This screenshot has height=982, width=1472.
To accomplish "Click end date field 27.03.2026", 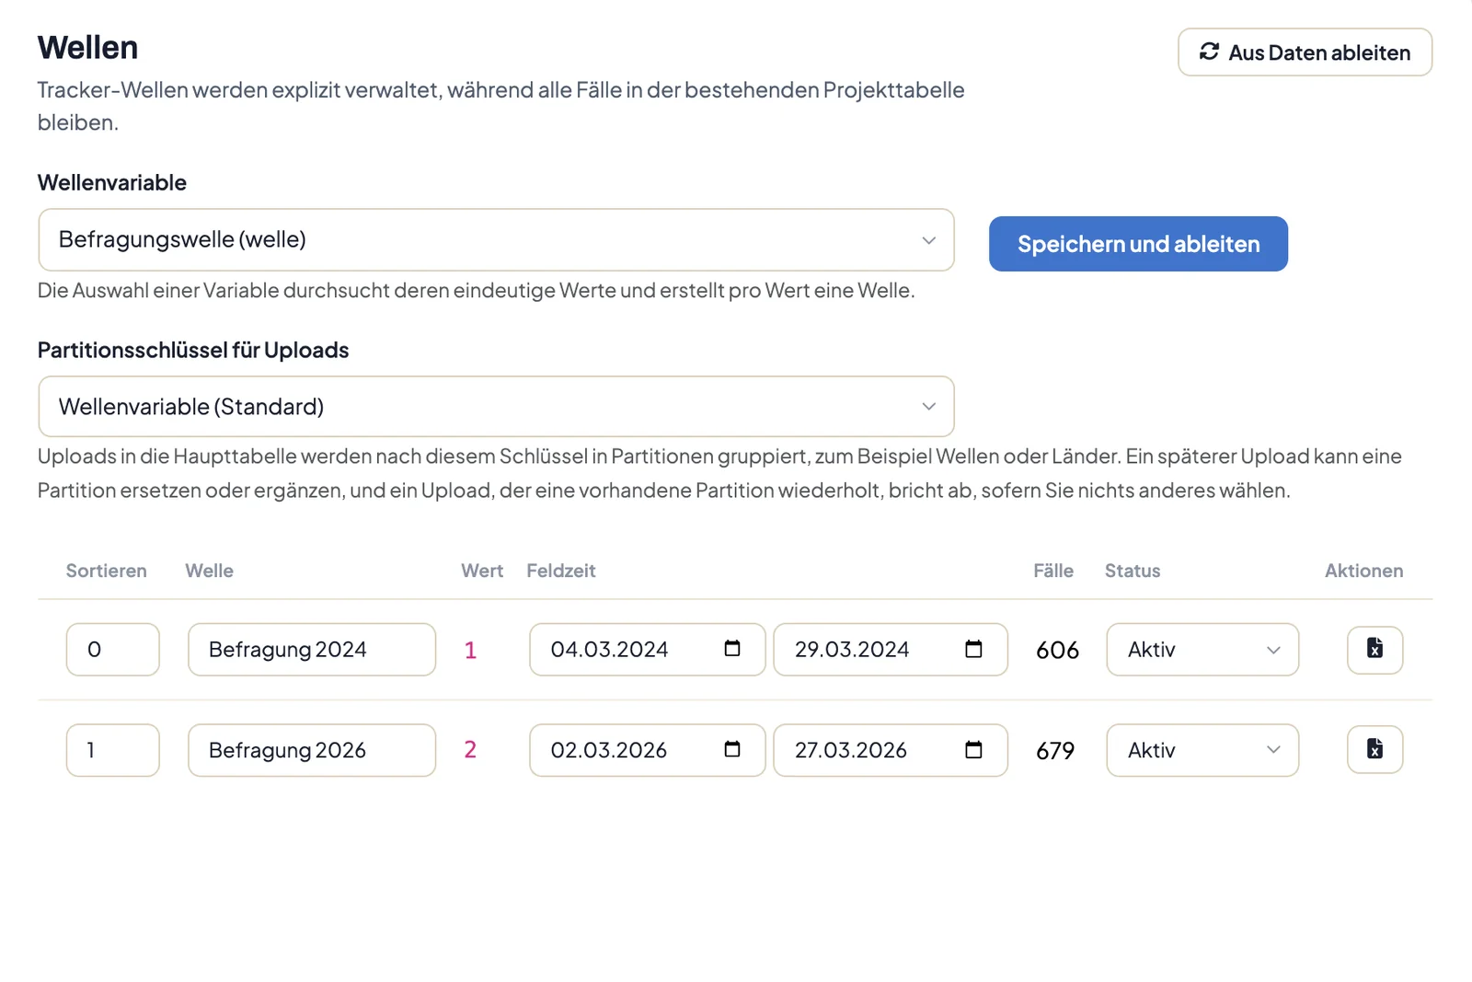I will click(x=891, y=750).
